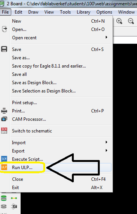Open the Tools menu
The width and height of the screenshot is (137, 214).
(65, 12)
